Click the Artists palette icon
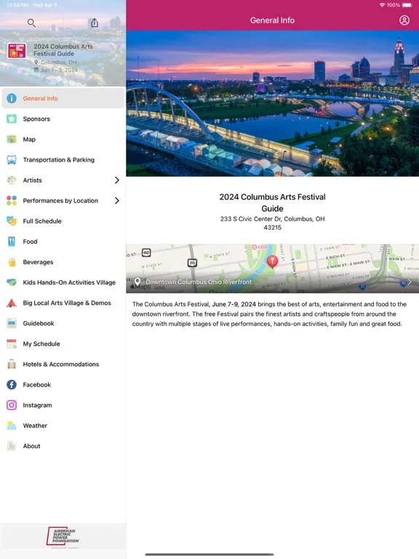 tap(12, 180)
